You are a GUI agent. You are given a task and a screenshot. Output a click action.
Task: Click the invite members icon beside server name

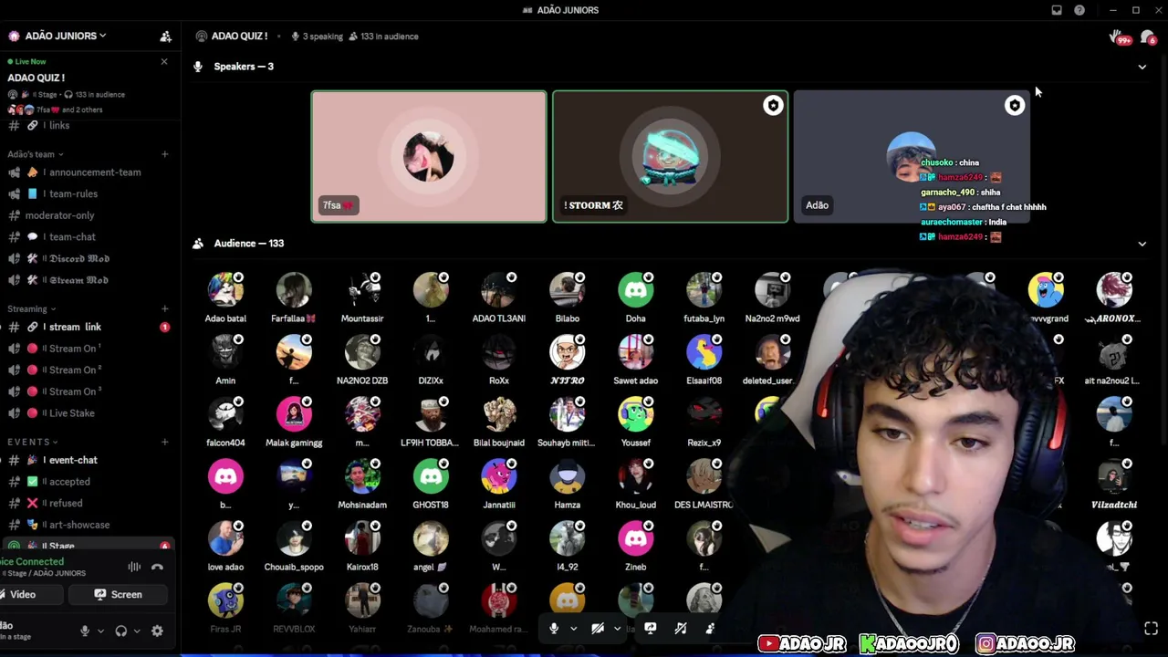pos(165,36)
